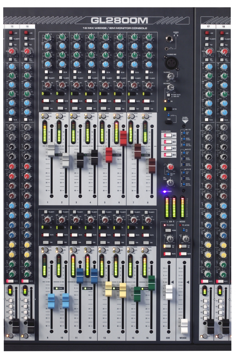Select the red headphone level knob
The height and width of the screenshot is (353, 236).
pyautogui.click(x=171, y=167)
